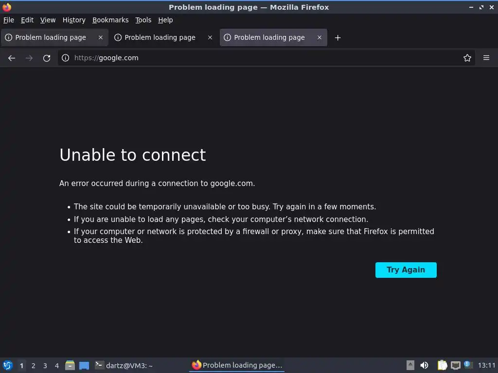Open the clipboard manager tray icon
Viewport: 498px width, 373px height.
(x=442, y=365)
